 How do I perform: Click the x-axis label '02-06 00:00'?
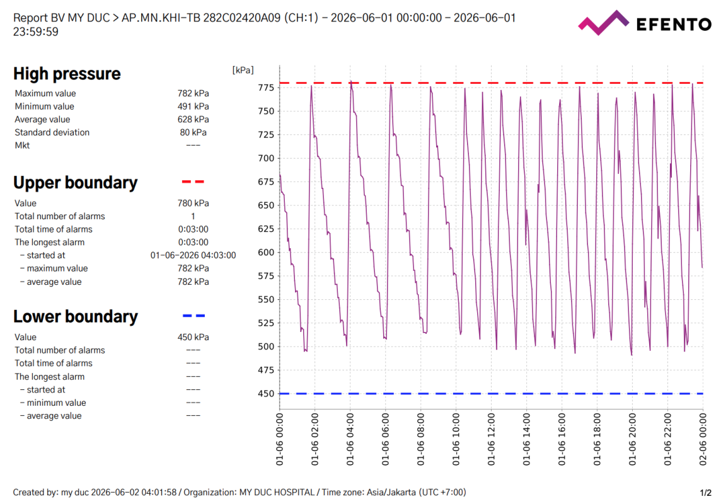pos(703,439)
